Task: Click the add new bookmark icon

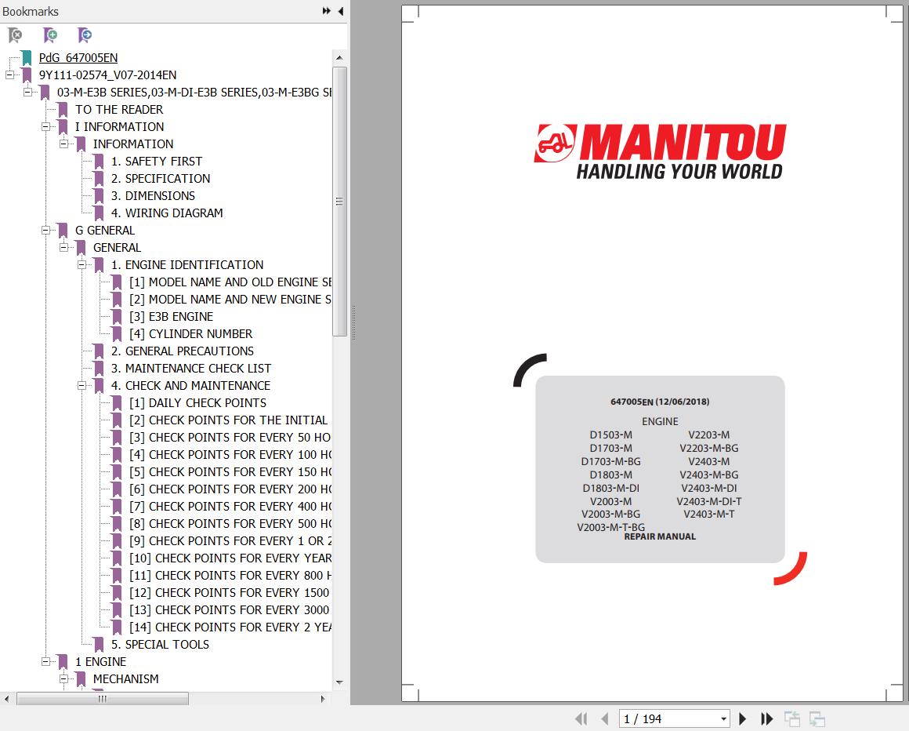Action: coord(50,35)
